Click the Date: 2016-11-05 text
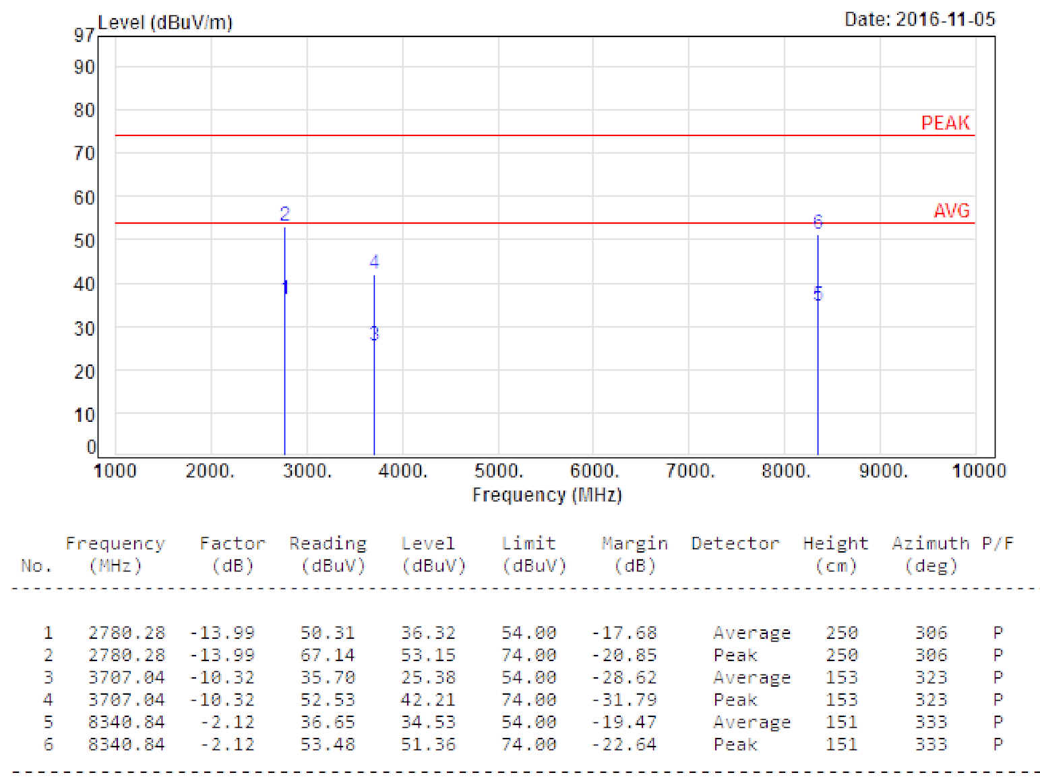 (920, 20)
